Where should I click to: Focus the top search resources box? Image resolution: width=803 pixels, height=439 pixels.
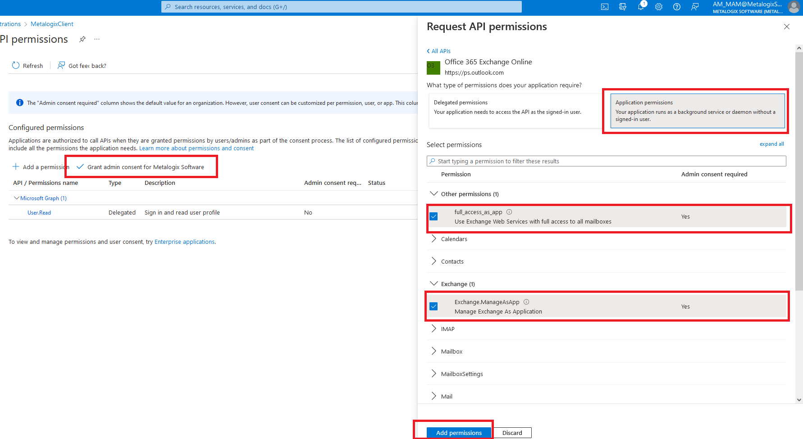[342, 7]
